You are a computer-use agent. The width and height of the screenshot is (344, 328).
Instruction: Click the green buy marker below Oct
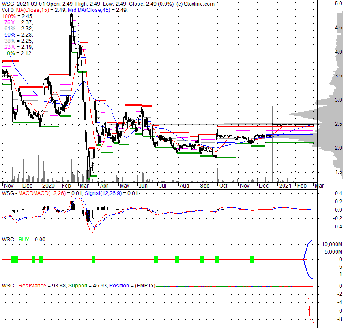coord(217,259)
